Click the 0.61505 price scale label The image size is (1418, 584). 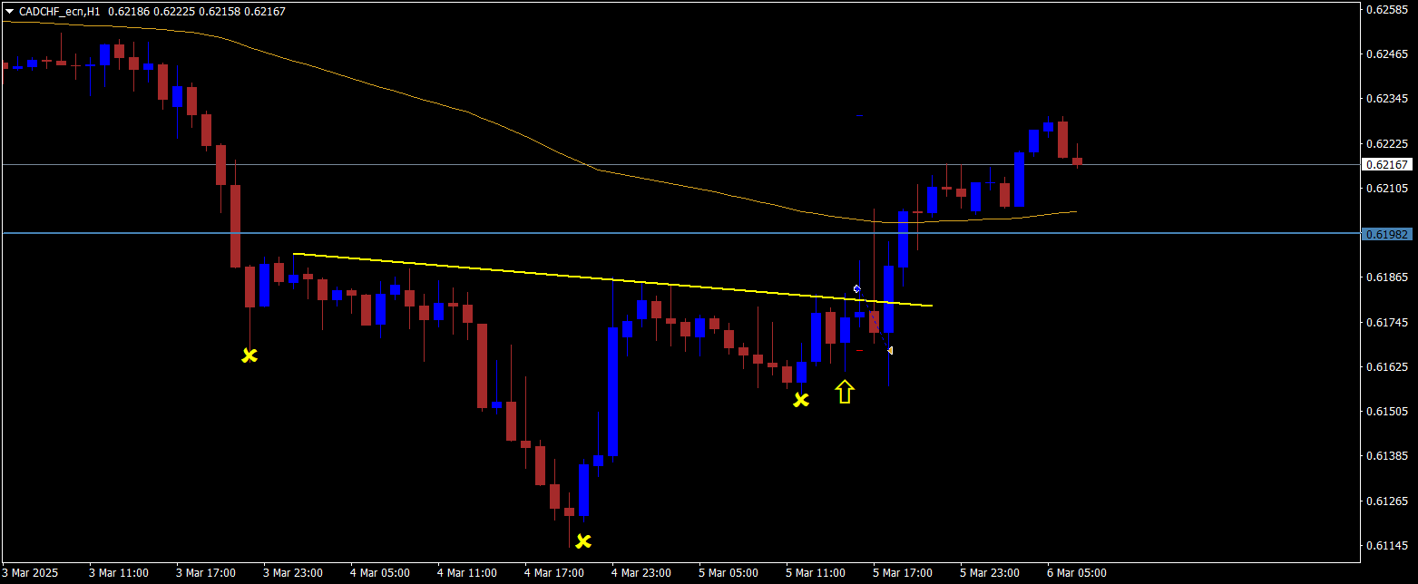pyautogui.click(x=1385, y=412)
